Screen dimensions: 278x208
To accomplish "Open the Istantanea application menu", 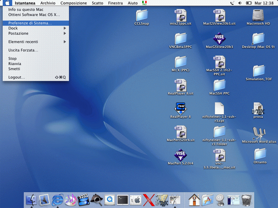I will click(x=25, y=3).
